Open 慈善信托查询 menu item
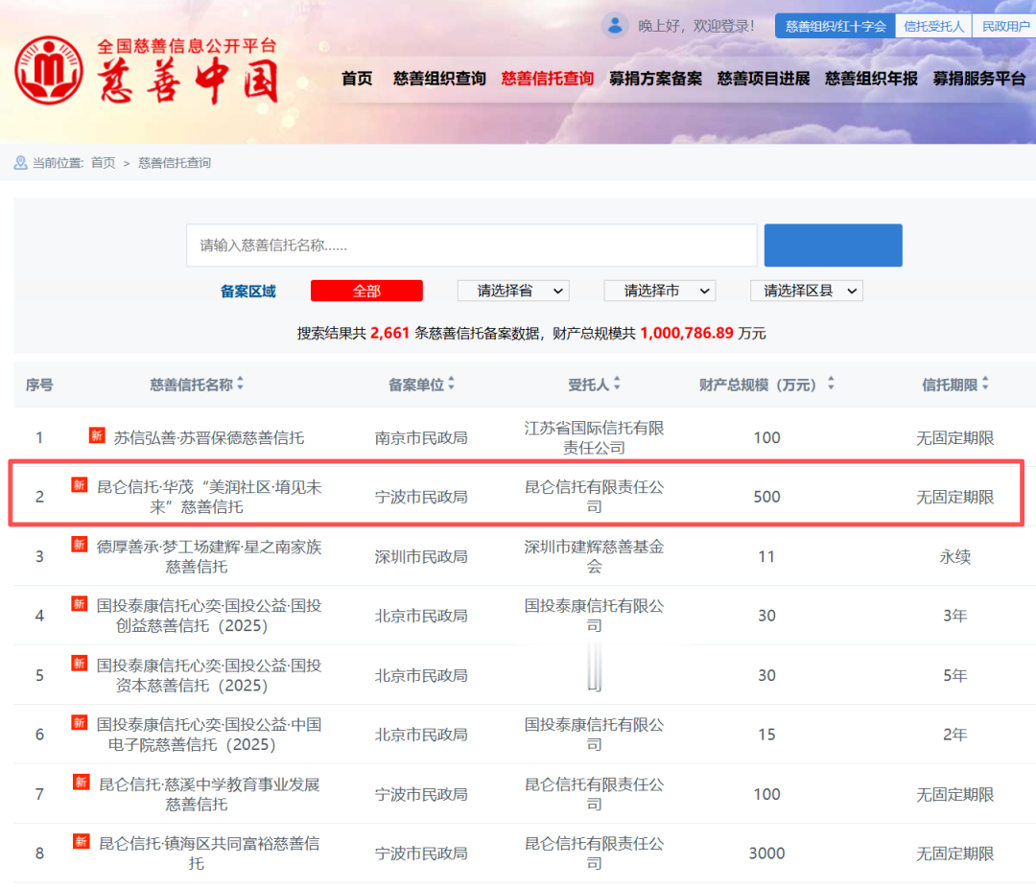The image size is (1036, 888). (x=548, y=79)
